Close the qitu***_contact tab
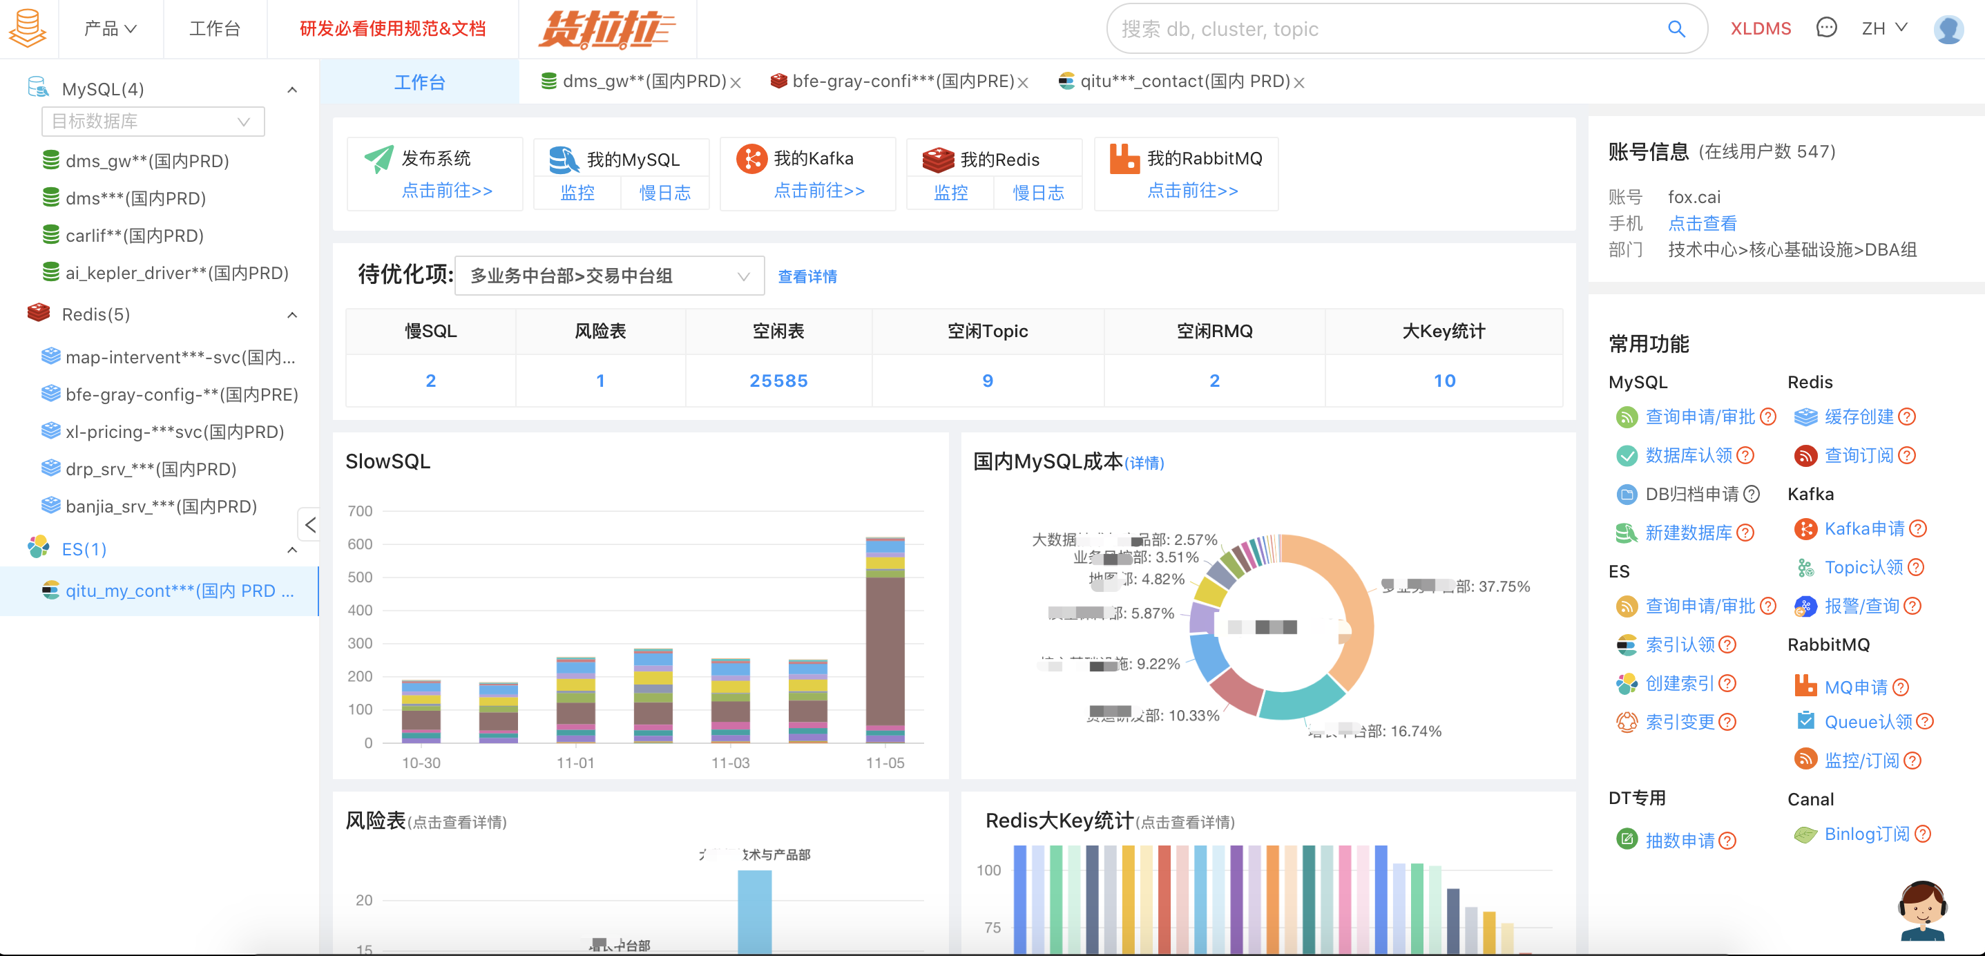 click(x=1299, y=82)
